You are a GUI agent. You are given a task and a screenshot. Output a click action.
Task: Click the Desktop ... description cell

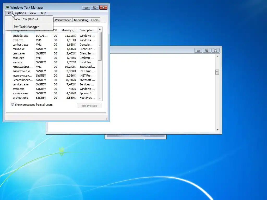tap(87, 58)
